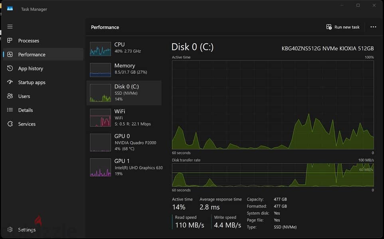Select the Memory usage mini graph
Viewport: 384px width, 239px height.
click(100, 70)
